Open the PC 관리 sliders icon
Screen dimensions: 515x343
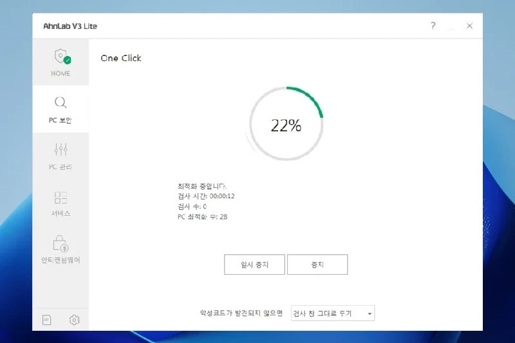(61, 149)
